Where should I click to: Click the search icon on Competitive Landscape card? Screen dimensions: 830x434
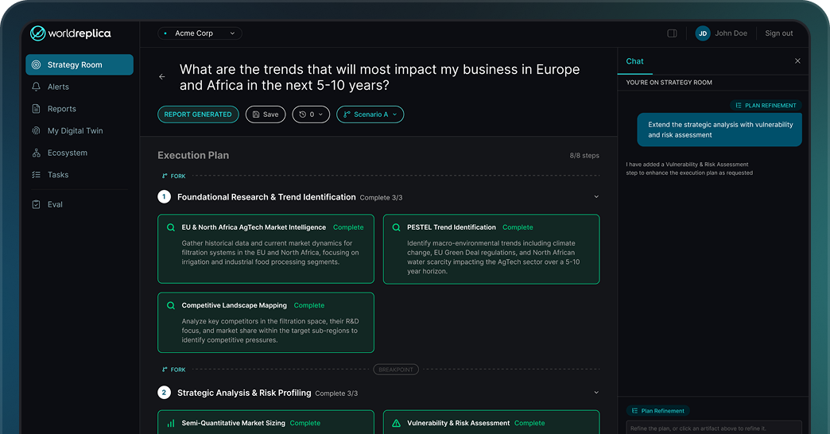coord(170,305)
